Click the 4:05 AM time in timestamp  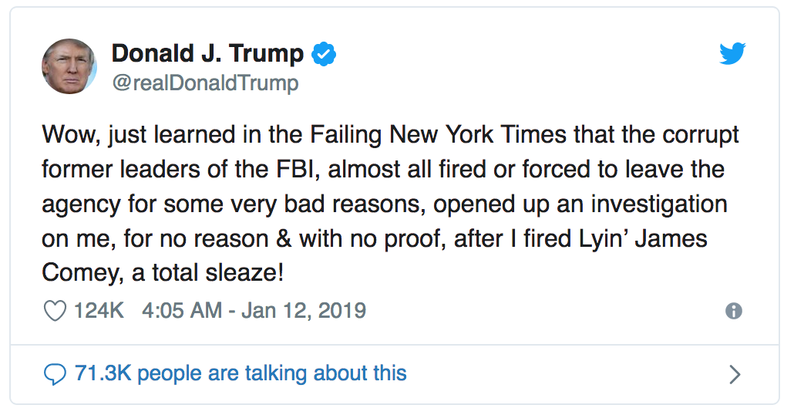pos(182,310)
